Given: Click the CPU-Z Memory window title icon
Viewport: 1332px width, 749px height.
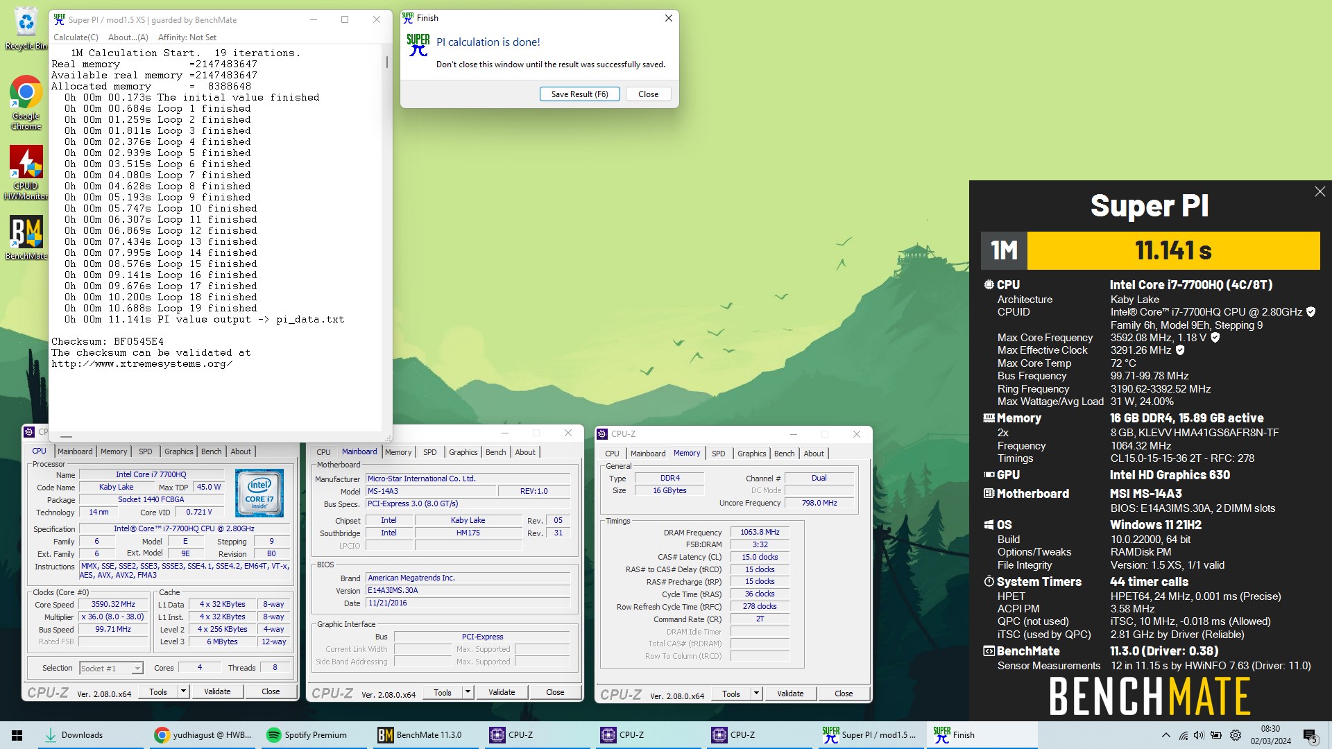Looking at the screenshot, I should coord(602,434).
